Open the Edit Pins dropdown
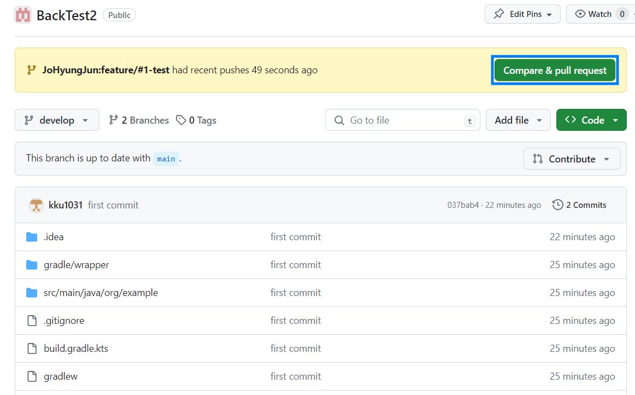This screenshot has height=395, width=635. point(522,14)
